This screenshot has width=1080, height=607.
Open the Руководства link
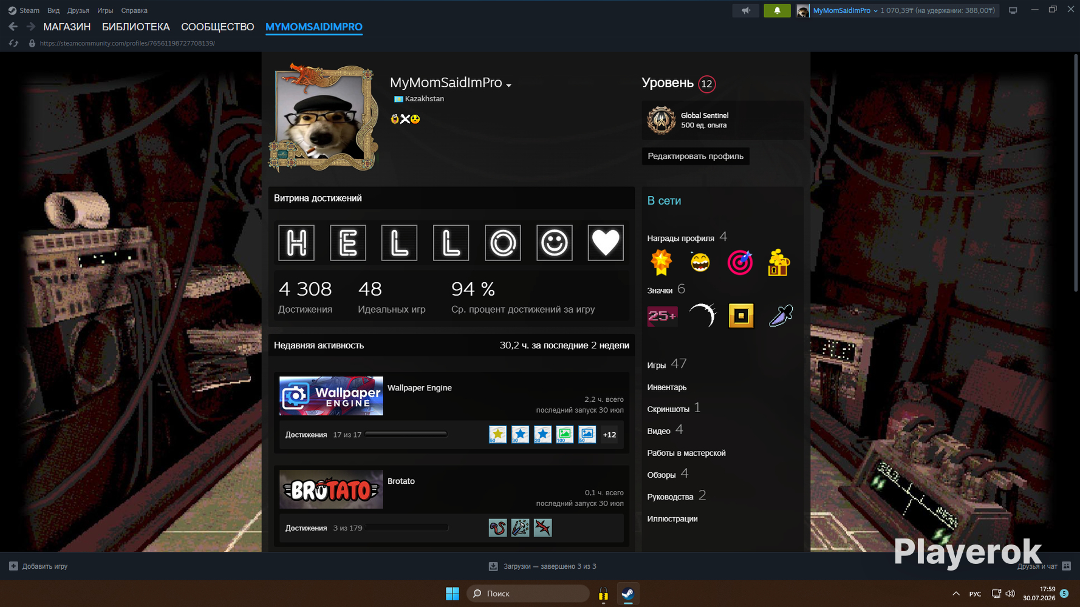670,497
